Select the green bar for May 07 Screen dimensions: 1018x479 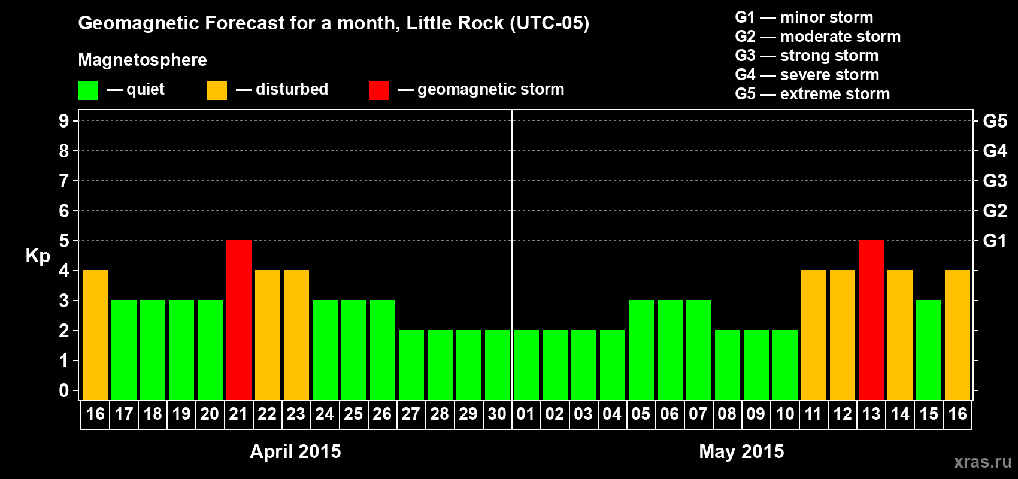699,350
